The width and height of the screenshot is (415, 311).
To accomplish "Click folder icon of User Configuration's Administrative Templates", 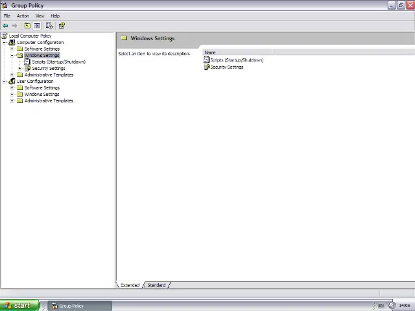I will click(20, 100).
